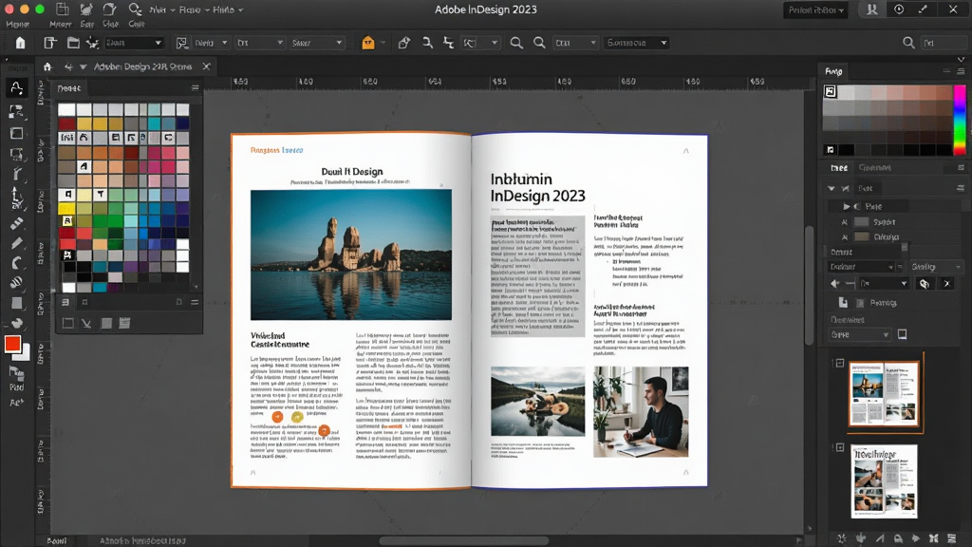Expand the Pate row triangle
Image resolution: width=972 pixels, height=547 pixels.
pos(846,206)
